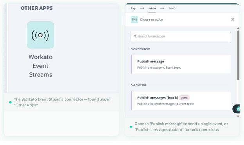Image resolution: width=244 pixels, height=145 pixels.
Task: Switch to the App step tab
Action: pos(133,8)
